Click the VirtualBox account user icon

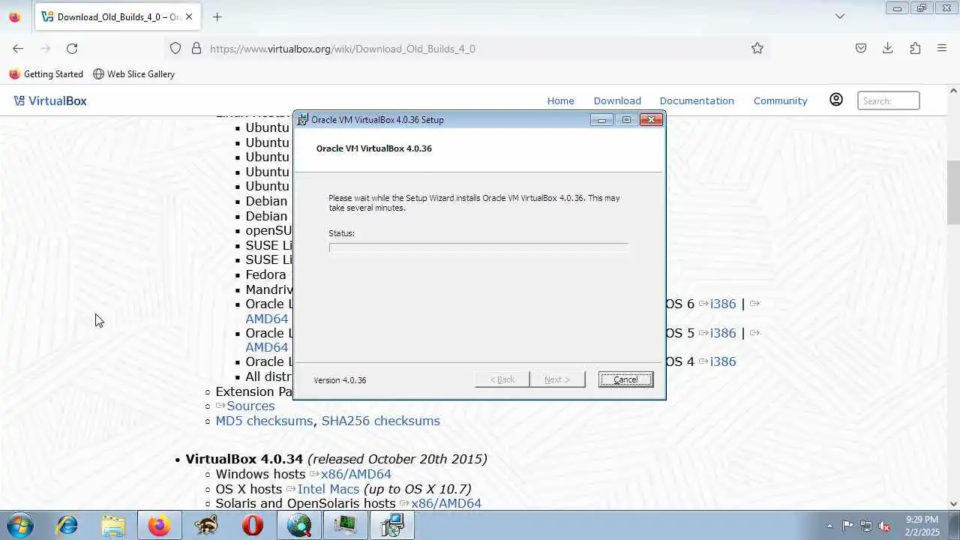click(836, 100)
